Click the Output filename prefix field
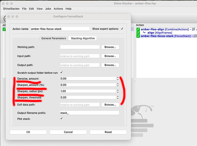Image resolution: width=197 pixels, height=146 pixels. point(89,113)
